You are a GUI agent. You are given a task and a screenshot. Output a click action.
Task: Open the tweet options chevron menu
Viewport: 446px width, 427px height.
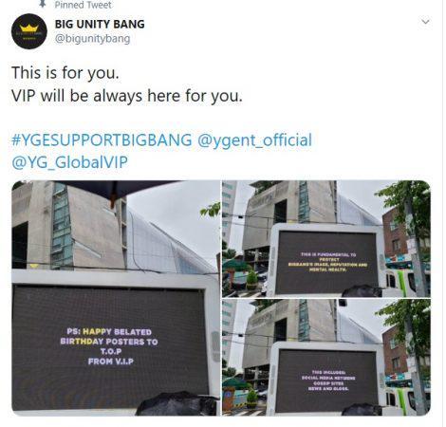tap(425, 22)
